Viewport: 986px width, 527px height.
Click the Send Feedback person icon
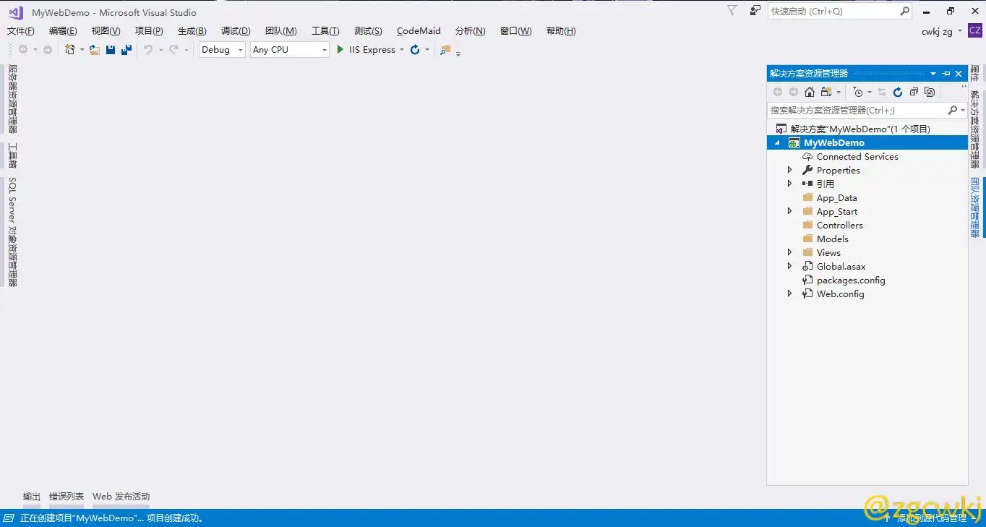tap(755, 11)
